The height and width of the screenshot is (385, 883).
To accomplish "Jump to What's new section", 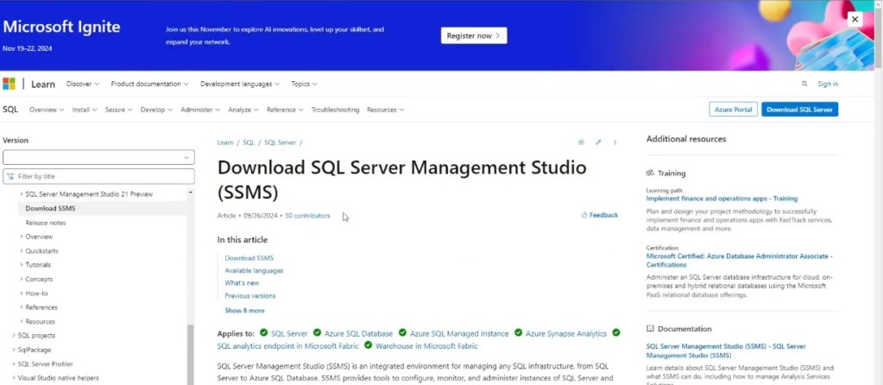I will [x=242, y=283].
